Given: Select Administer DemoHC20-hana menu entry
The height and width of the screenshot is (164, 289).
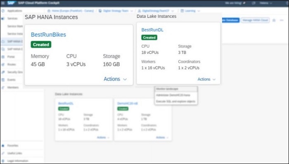Looking at the screenshot, I should point(176,95).
